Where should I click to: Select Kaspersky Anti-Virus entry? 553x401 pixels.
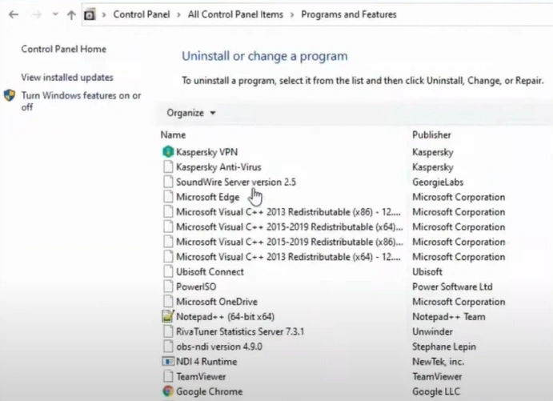tap(218, 167)
